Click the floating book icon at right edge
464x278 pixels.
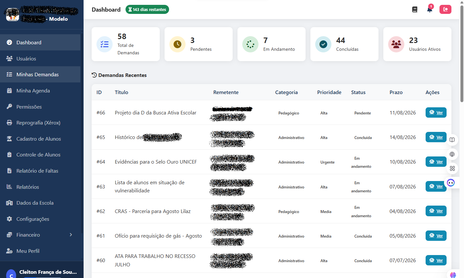(452, 140)
